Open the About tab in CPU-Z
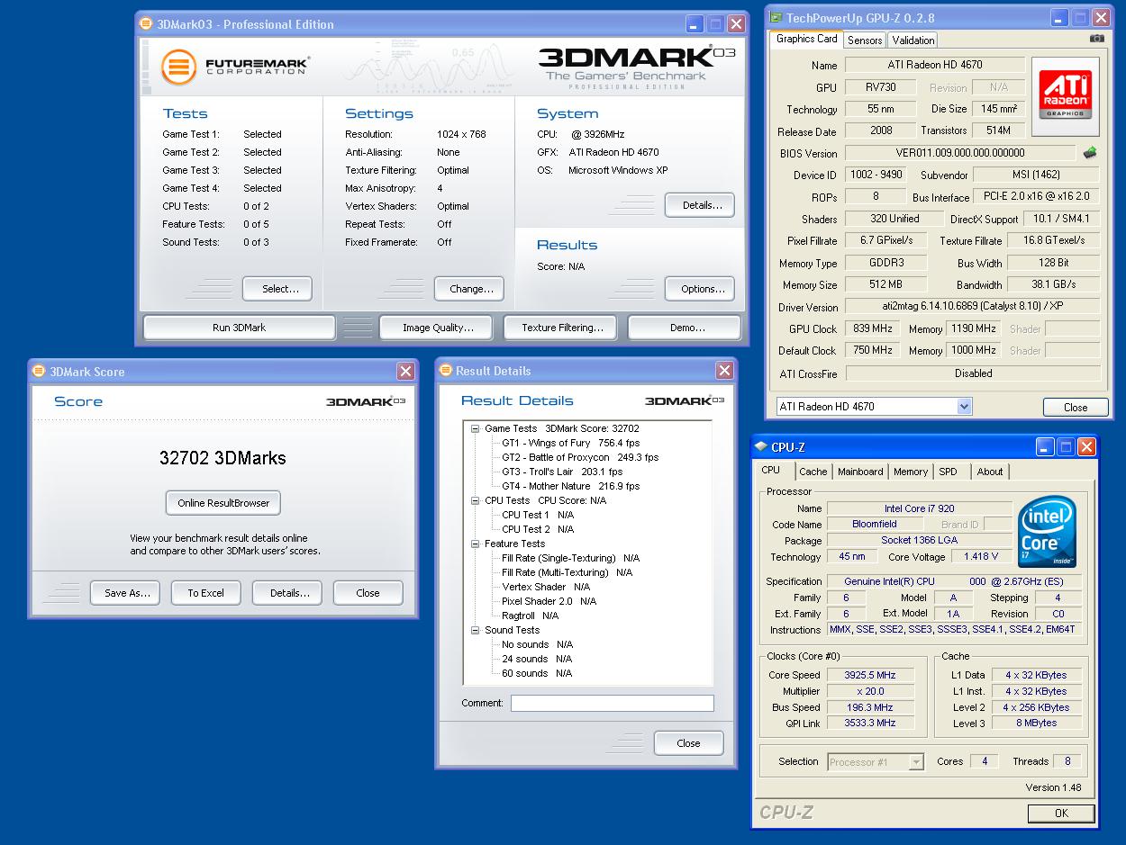Viewport: 1126px width, 845px height. pyautogui.click(x=990, y=472)
